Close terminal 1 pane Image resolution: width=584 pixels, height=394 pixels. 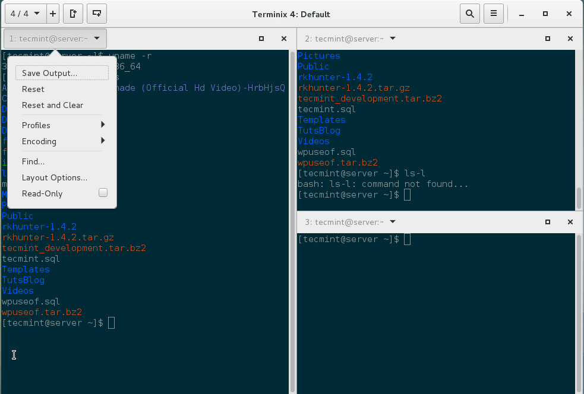click(284, 39)
